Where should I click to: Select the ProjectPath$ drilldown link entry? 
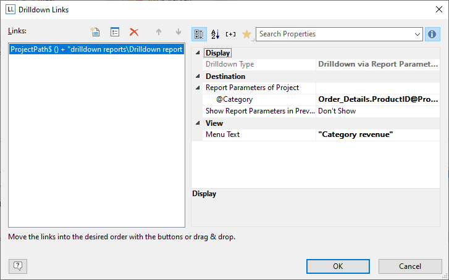tap(96, 49)
